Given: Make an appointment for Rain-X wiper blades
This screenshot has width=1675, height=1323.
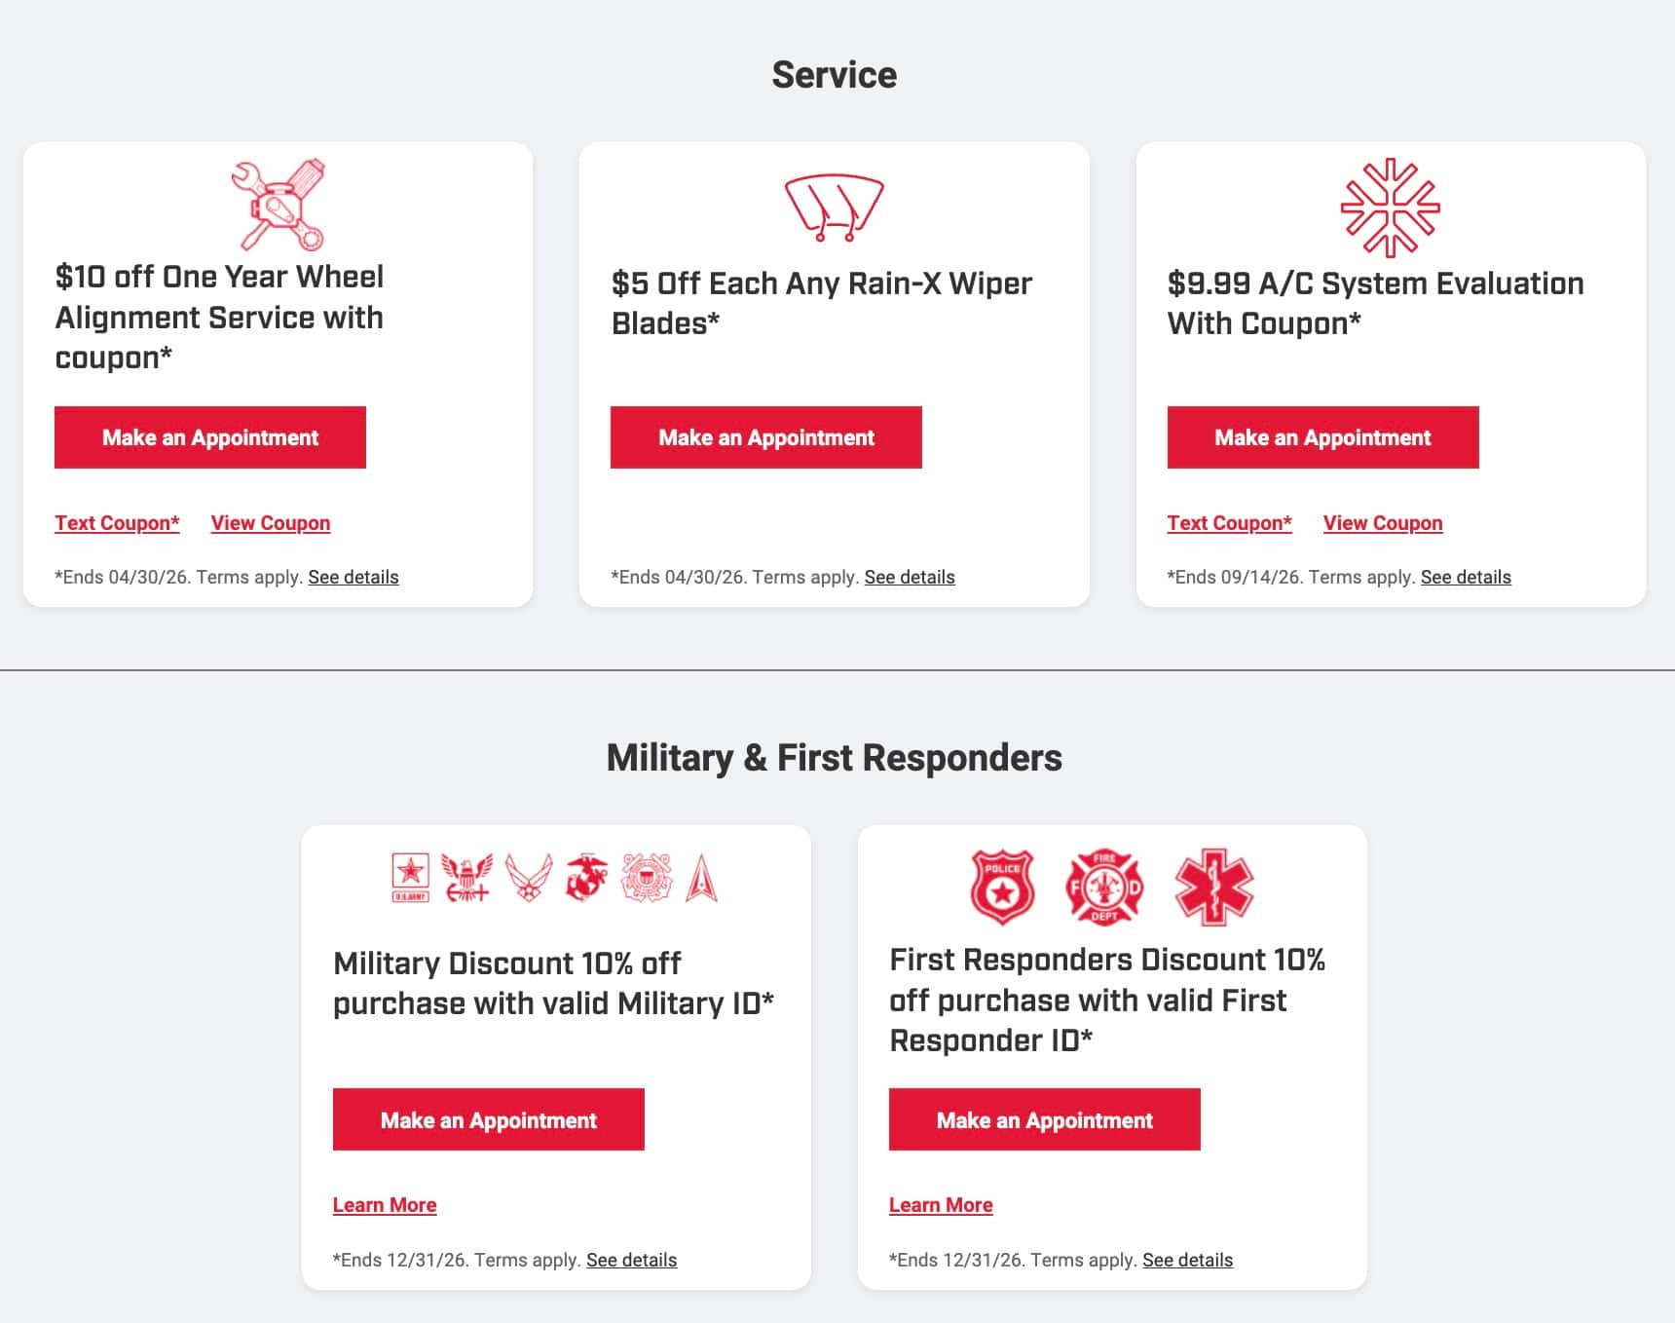Looking at the screenshot, I should click(x=766, y=437).
